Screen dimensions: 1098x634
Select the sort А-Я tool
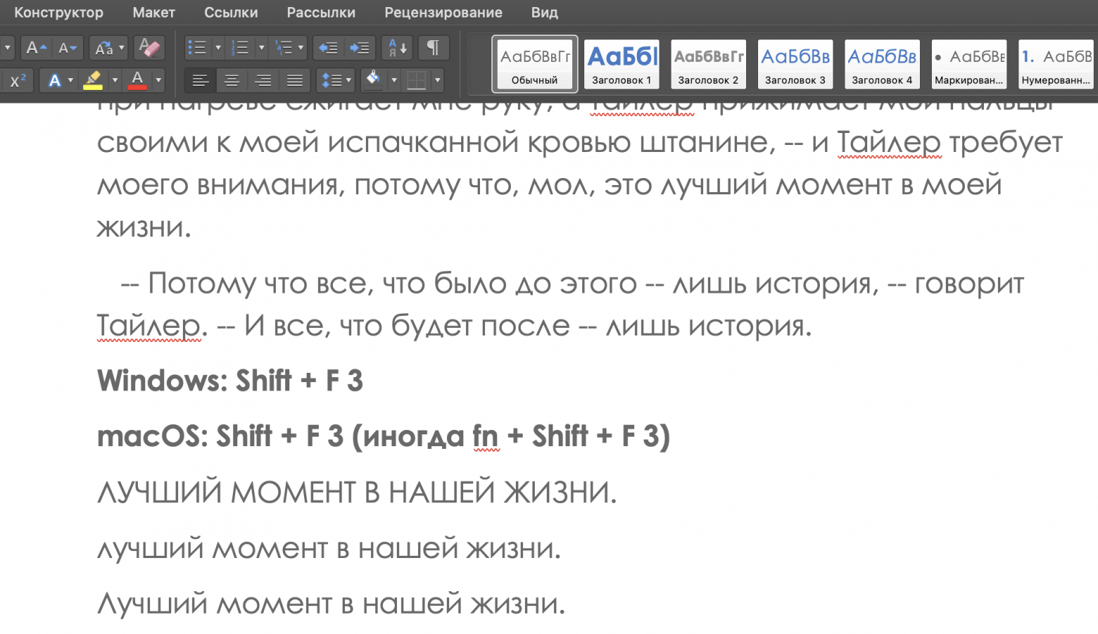(396, 48)
